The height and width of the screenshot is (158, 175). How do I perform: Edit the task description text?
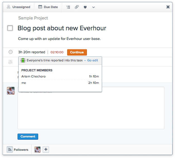[x=59, y=39]
